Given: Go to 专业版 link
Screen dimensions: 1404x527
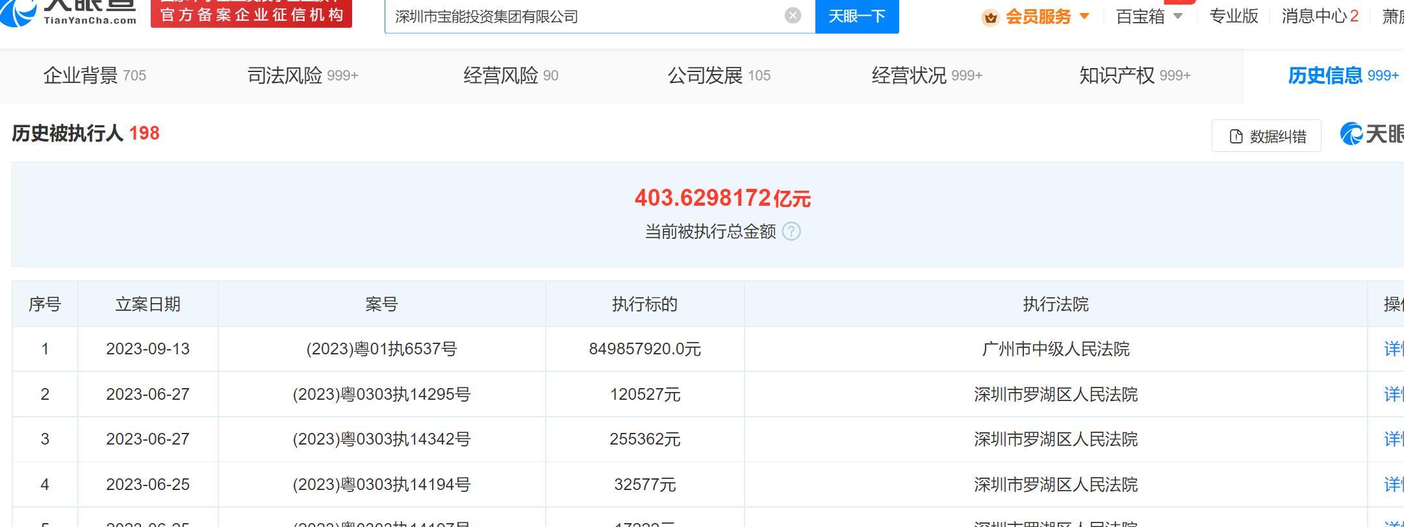Looking at the screenshot, I should (x=1234, y=16).
